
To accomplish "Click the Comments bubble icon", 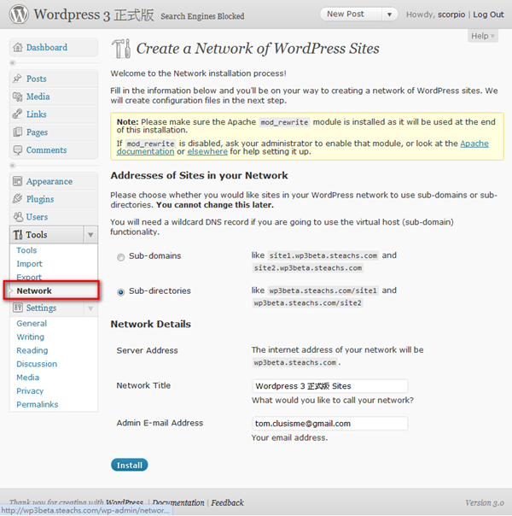I will coord(17,150).
